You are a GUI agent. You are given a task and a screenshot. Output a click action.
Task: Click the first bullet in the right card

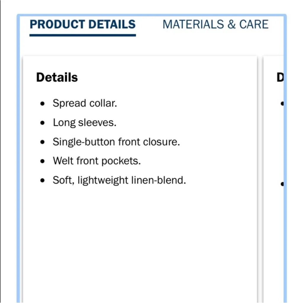click(x=282, y=104)
